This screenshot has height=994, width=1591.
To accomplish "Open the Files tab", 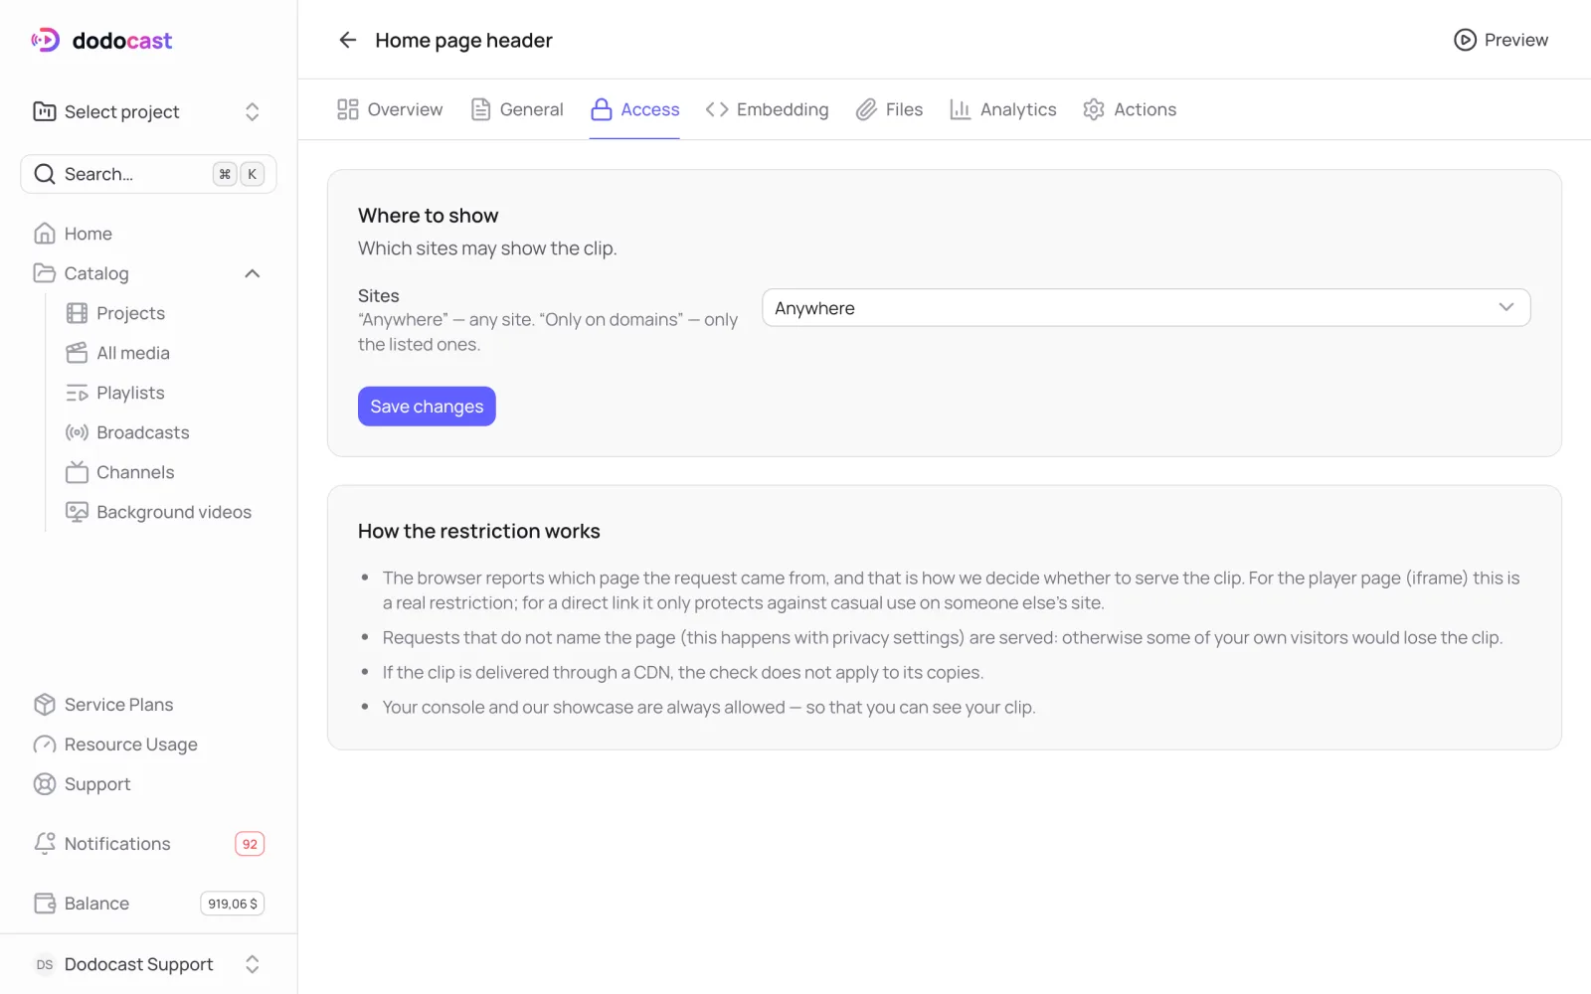I will click(x=889, y=109).
